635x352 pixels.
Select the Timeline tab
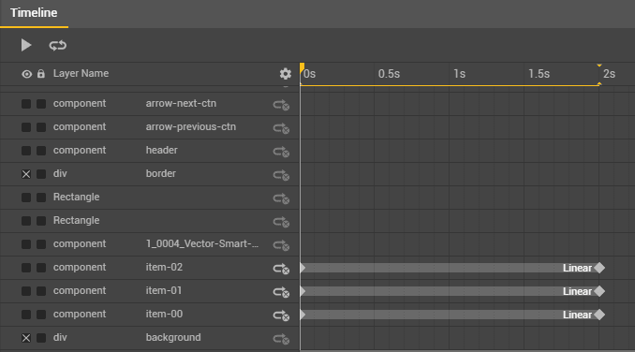(34, 13)
